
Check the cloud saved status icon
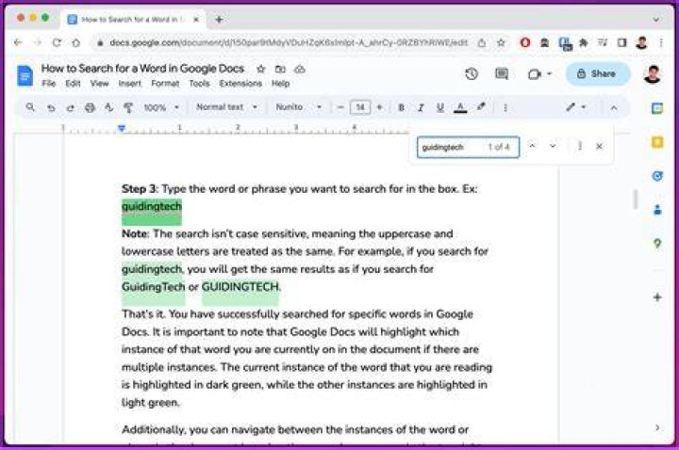click(x=300, y=69)
